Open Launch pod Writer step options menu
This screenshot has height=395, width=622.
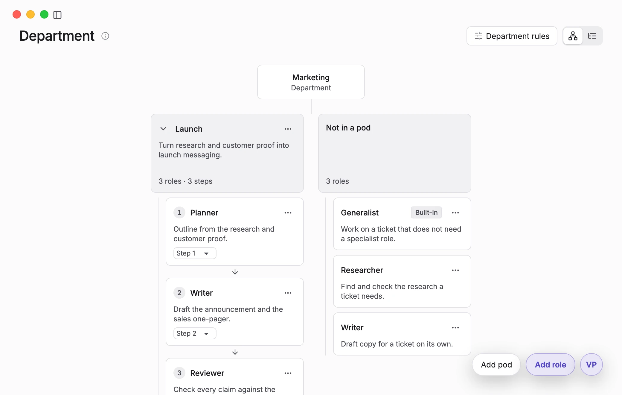click(288, 293)
